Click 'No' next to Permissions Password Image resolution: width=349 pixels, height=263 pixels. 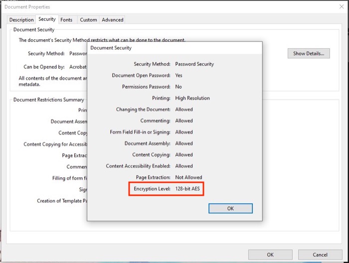pyautogui.click(x=178, y=87)
